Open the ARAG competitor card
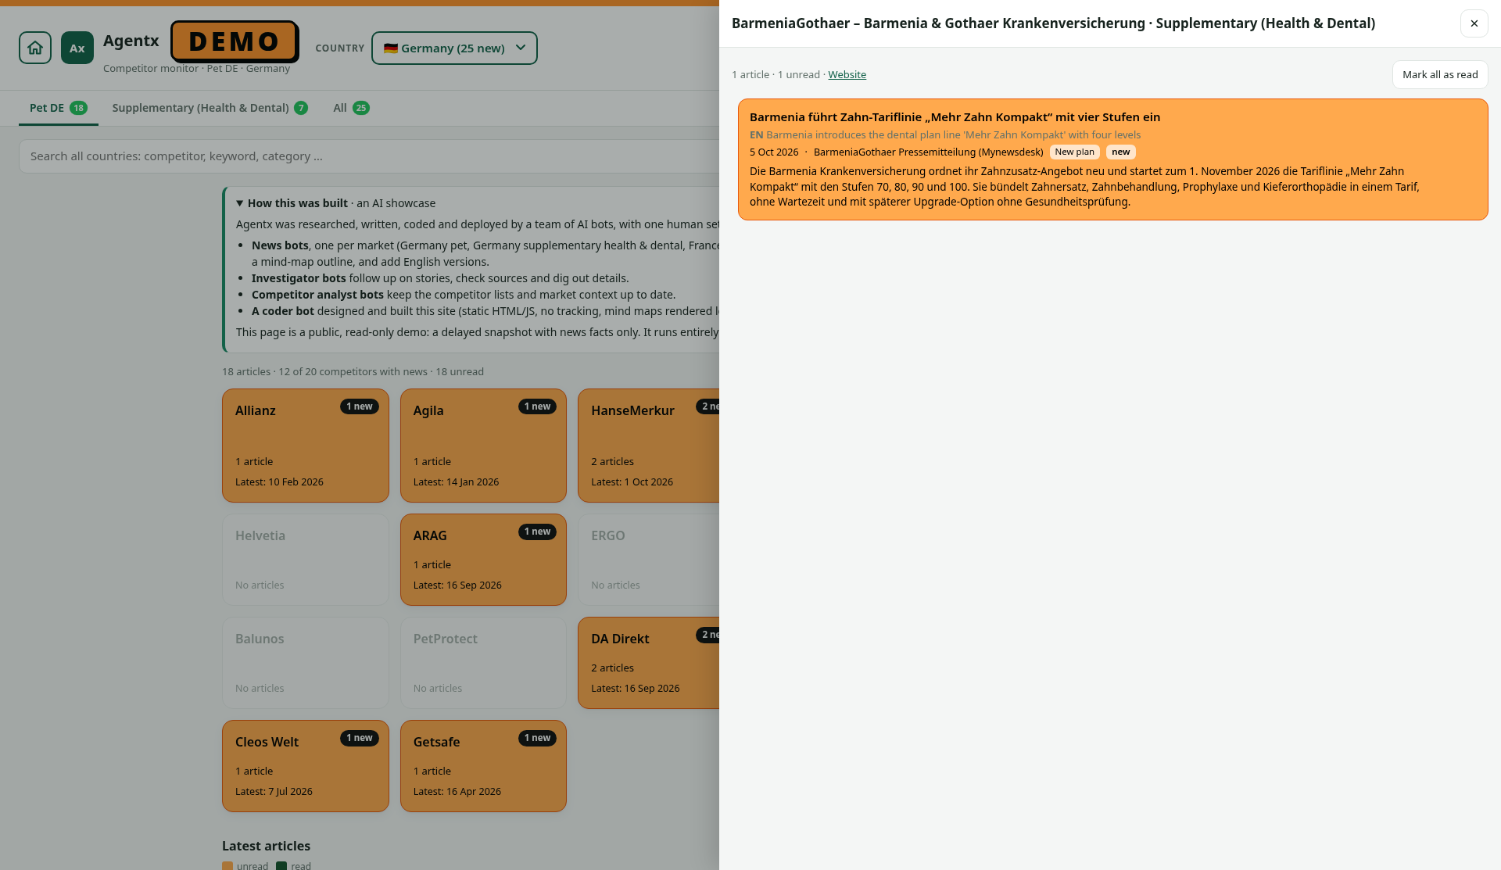The height and width of the screenshot is (870, 1501). point(483,560)
